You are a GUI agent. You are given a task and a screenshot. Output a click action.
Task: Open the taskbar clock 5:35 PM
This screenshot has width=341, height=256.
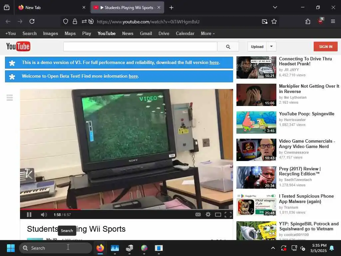coord(319,248)
